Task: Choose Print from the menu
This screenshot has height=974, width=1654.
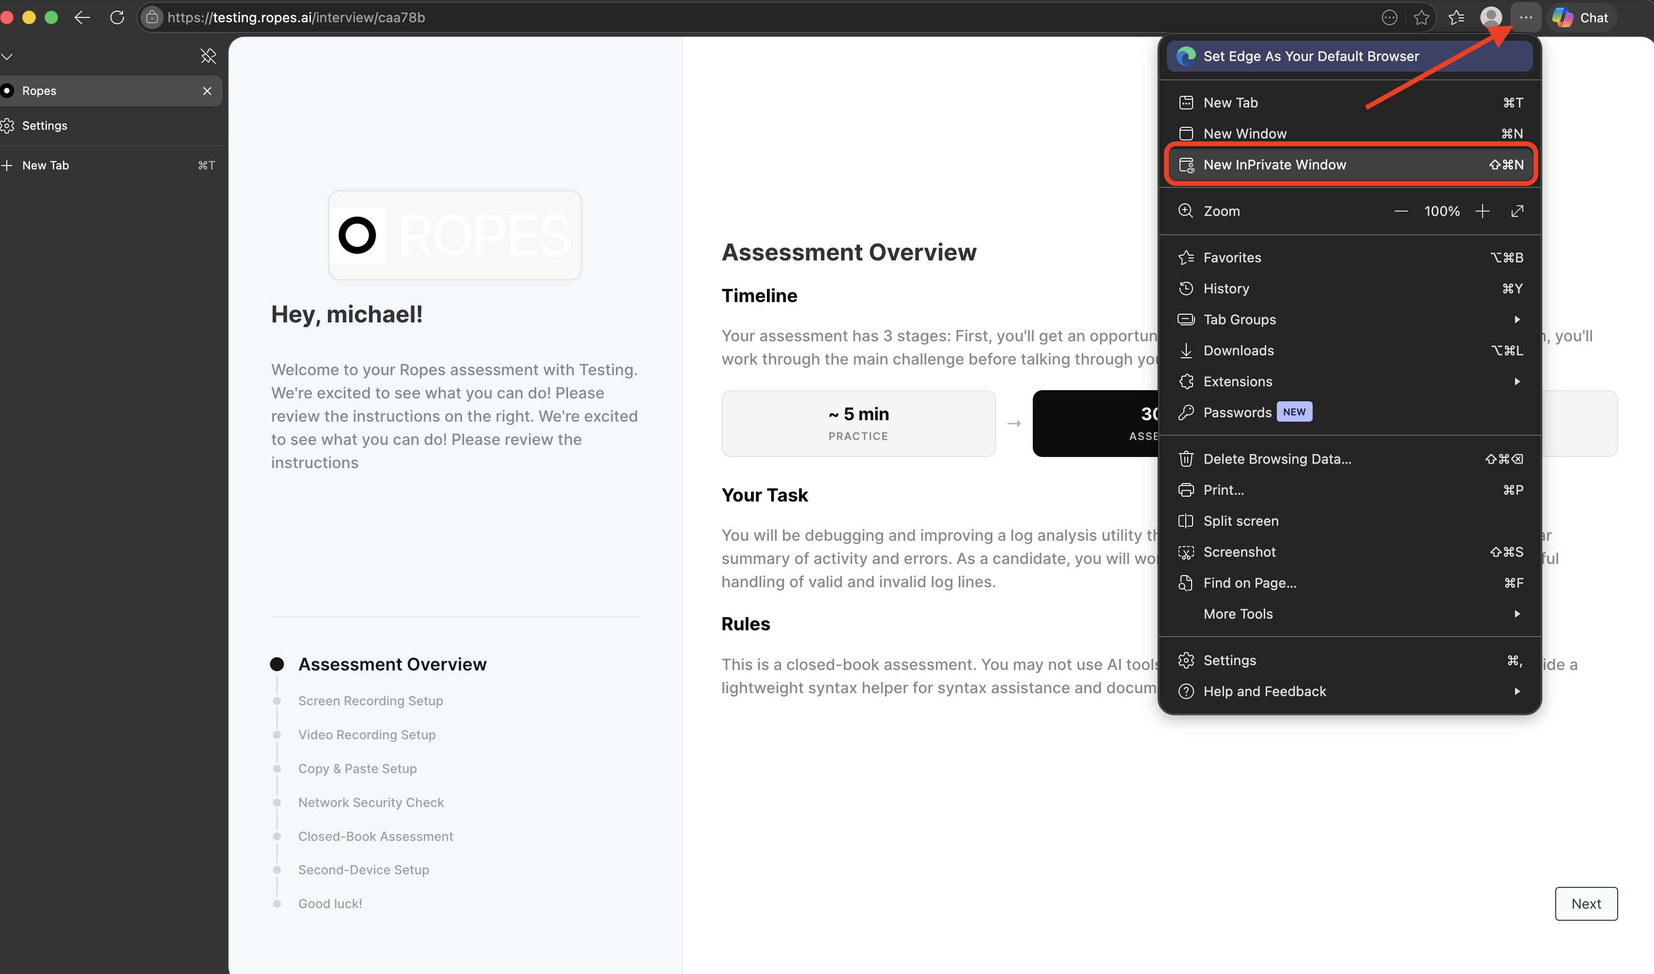Action: point(1349,489)
